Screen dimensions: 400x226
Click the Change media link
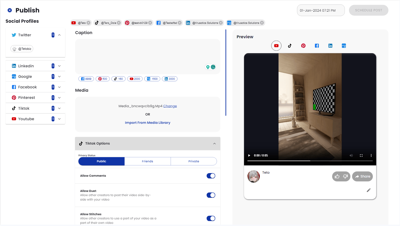click(x=170, y=106)
